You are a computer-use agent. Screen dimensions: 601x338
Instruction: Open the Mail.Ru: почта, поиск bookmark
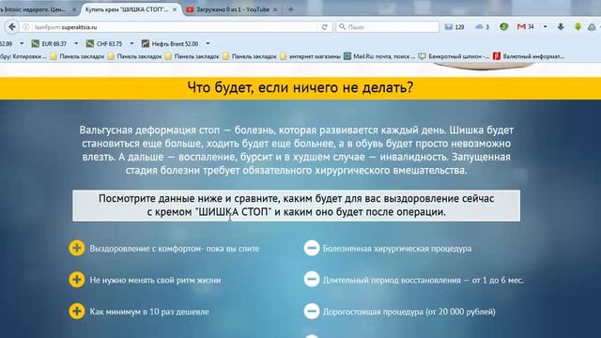[x=379, y=56]
